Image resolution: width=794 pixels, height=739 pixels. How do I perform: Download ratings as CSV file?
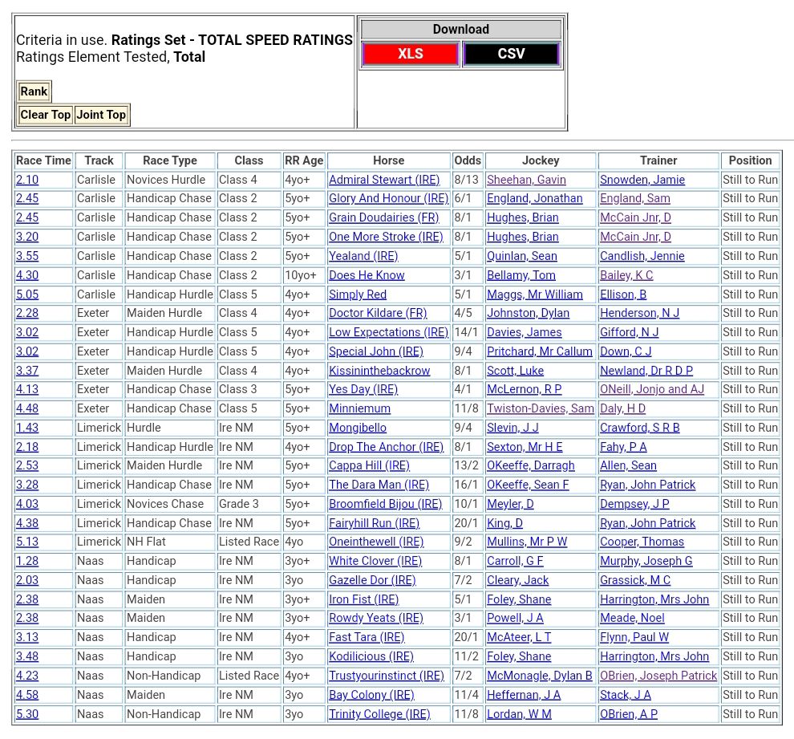(x=511, y=54)
